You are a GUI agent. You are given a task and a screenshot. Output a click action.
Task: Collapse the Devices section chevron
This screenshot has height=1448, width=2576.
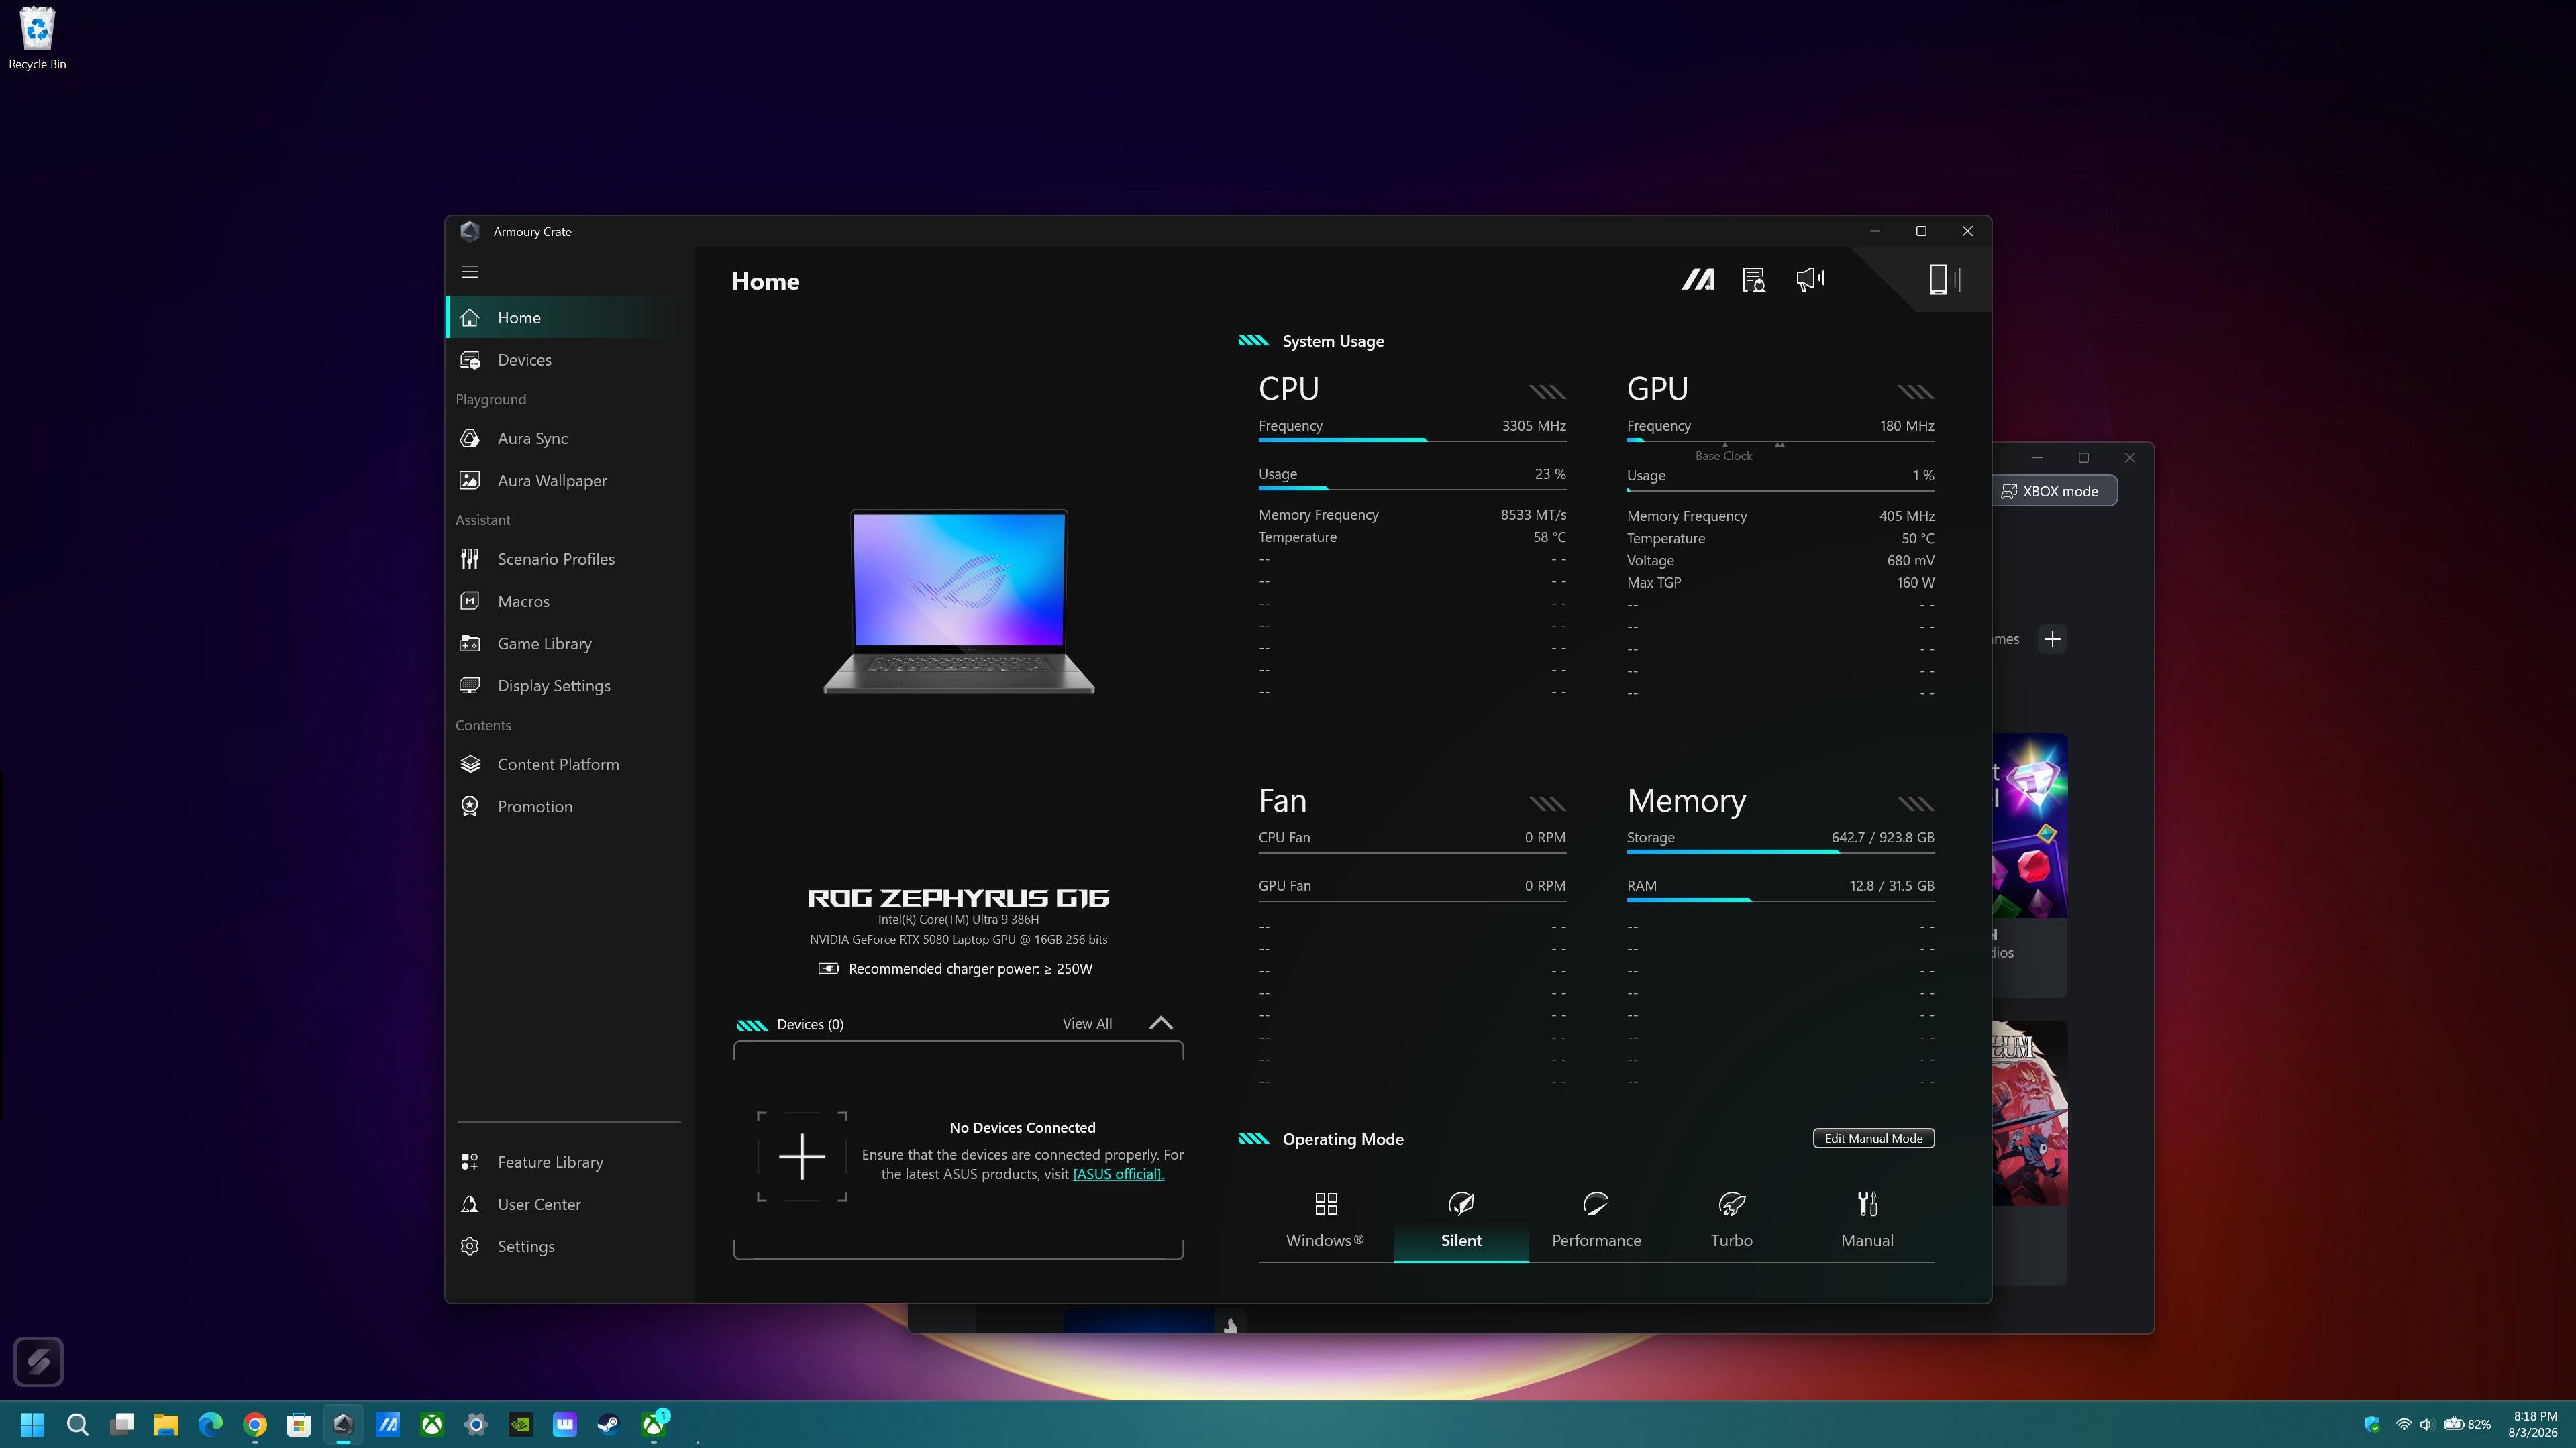click(1160, 1023)
